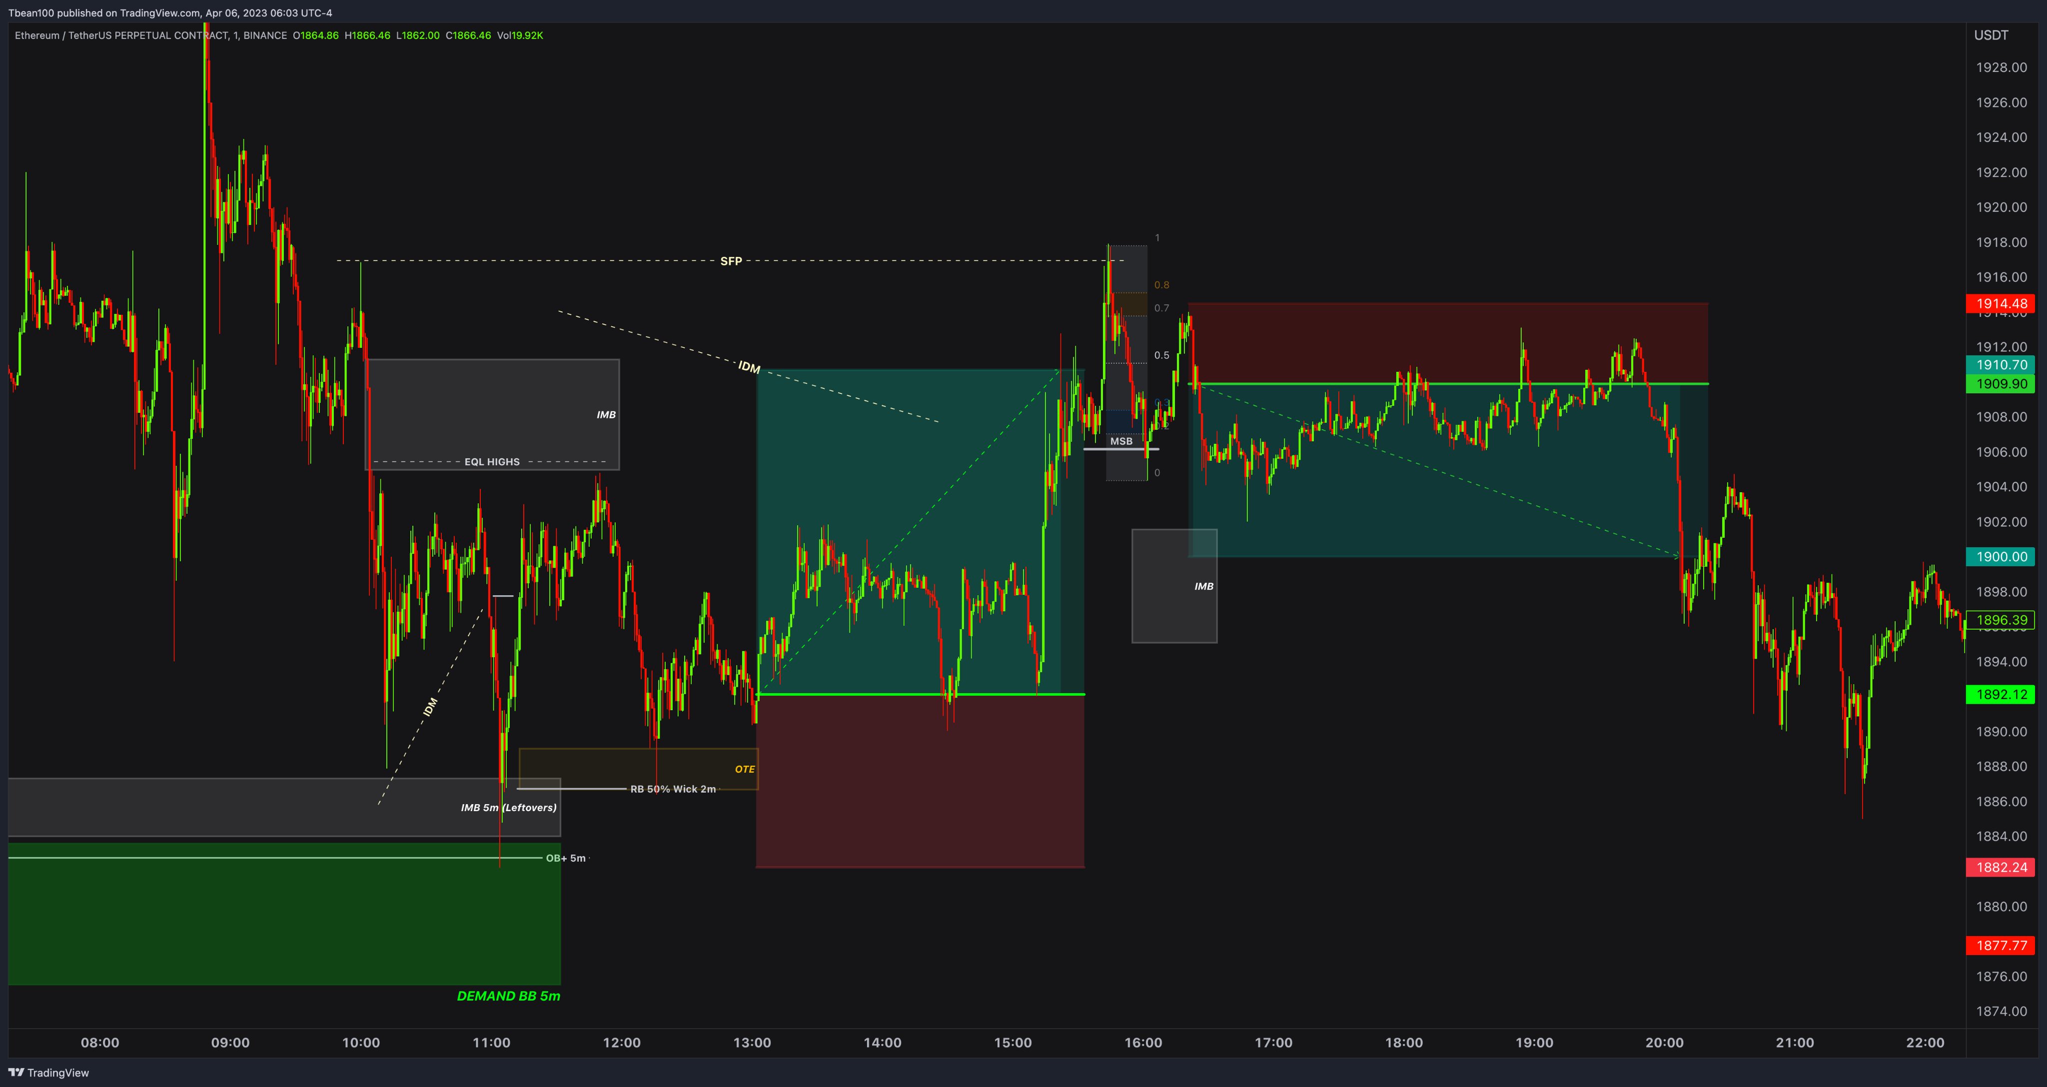The image size is (2047, 1087).
Task: Select the IMB 5m (Leftovers) label
Action: pos(509,807)
